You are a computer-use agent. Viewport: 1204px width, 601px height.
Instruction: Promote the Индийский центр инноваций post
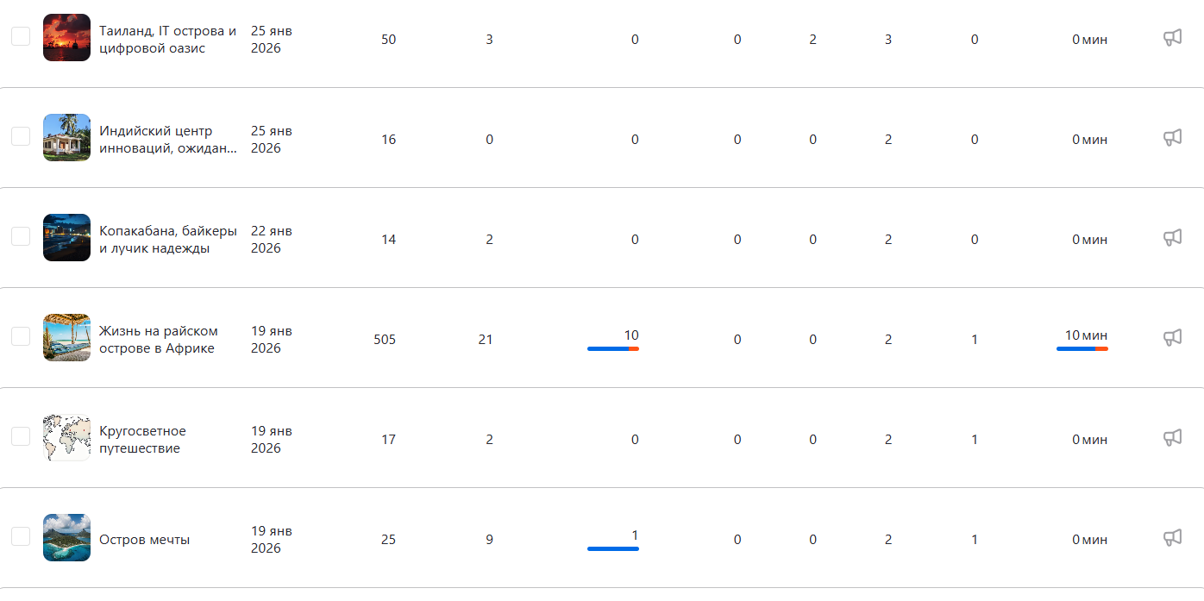click(1172, 138)
